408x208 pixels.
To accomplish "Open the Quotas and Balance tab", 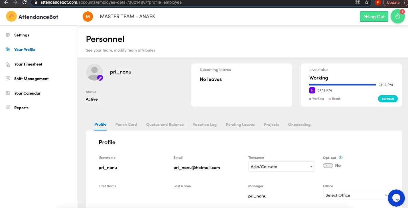I will [165, 125].
